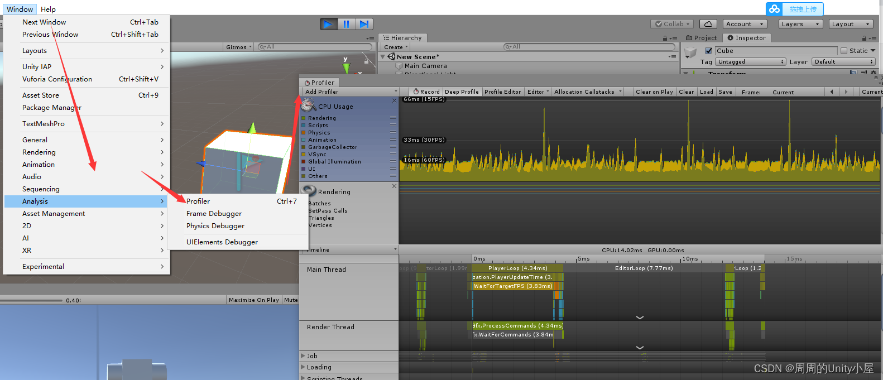The width and height of the screenshot is (883, 380).
Task: Click the Cube object icon in Inspector
Action: (x=690, y=52)
